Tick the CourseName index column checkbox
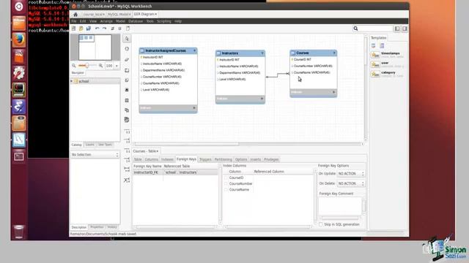The height and width of the screenshot is (263, 469). click(x=226, y=190)
